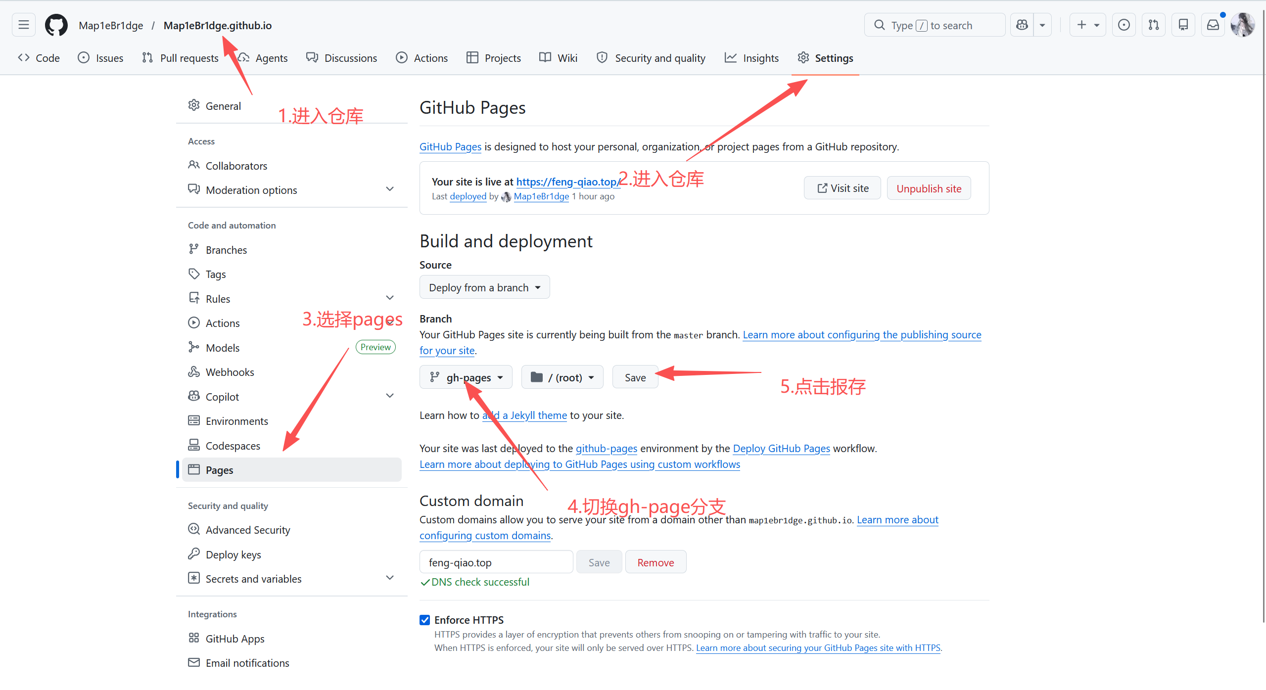Expand the Copilot dropdown arrow
The width and height of the screenshot is (1266, 690).
tap(1042, 25)
